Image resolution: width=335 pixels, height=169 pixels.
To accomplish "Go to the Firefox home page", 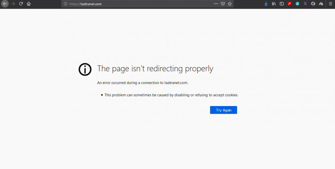I will click(29, 4).
